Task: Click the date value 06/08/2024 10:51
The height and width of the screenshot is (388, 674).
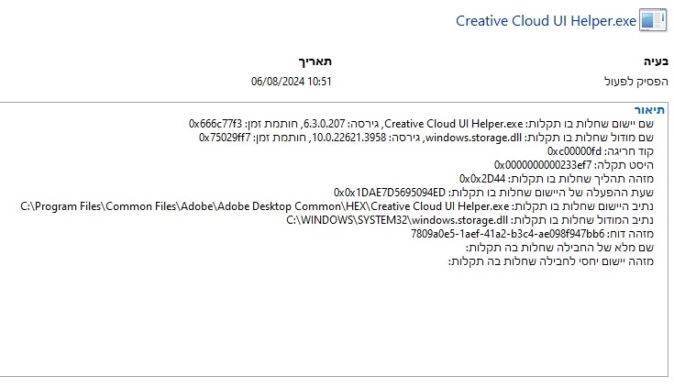Action: (x=292, y=82)
